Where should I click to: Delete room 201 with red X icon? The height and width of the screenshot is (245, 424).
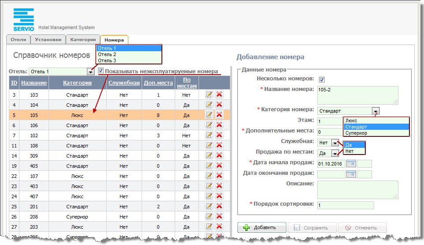coord(219,206)
